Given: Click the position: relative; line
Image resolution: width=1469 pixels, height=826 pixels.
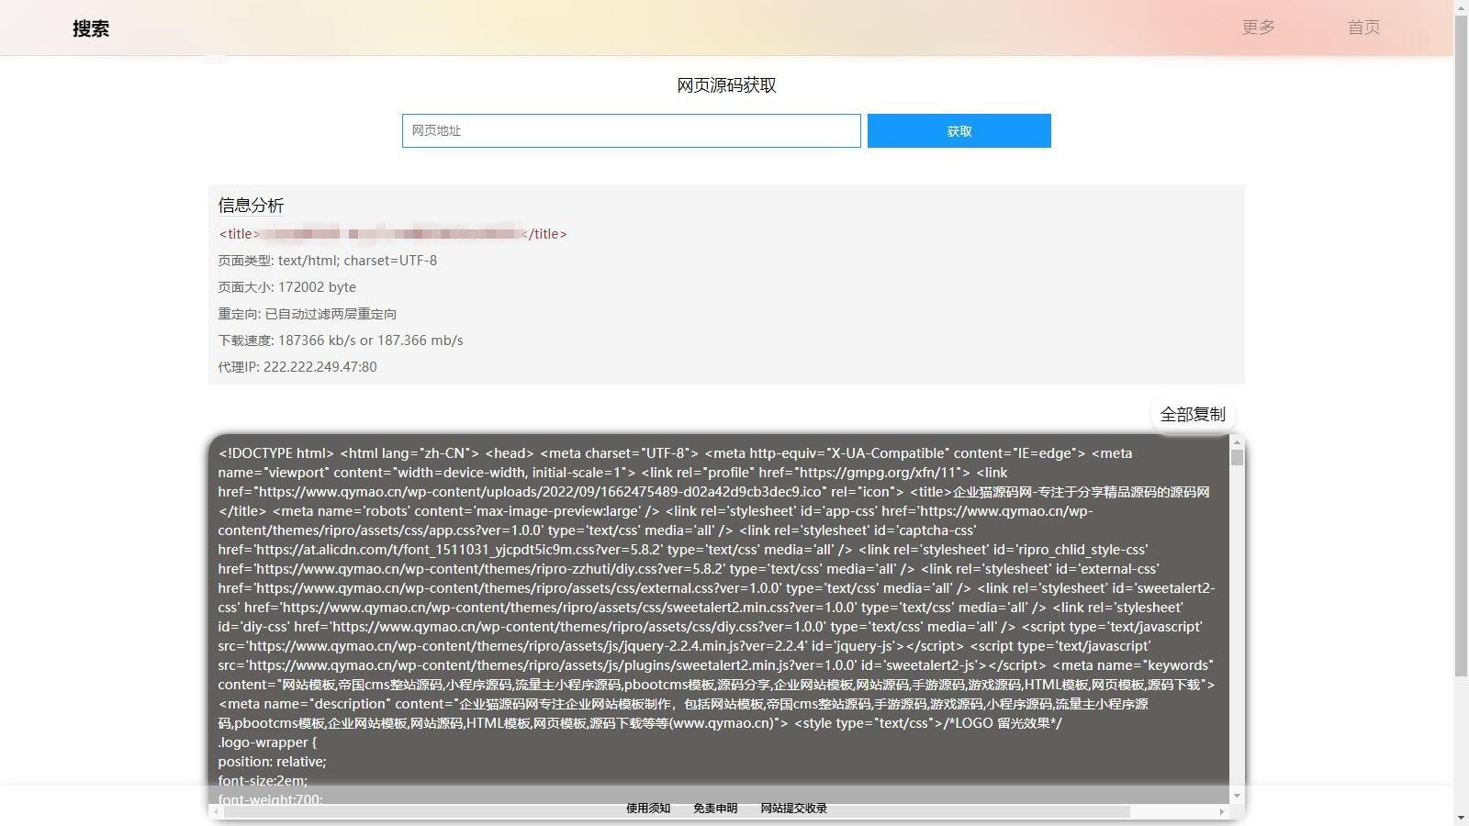Looking at the screenshot, I should (272, 762).
